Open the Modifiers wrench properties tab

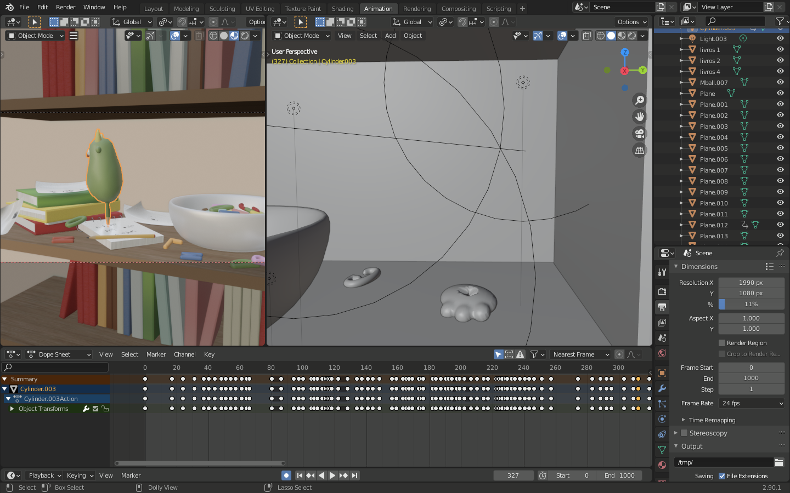click(662, 388)
